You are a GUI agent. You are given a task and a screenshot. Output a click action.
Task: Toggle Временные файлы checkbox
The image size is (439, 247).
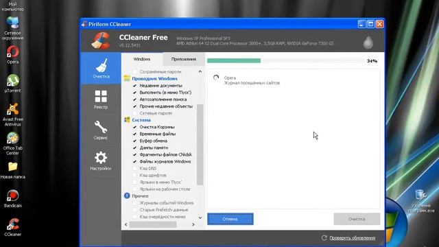pos(134,134)
